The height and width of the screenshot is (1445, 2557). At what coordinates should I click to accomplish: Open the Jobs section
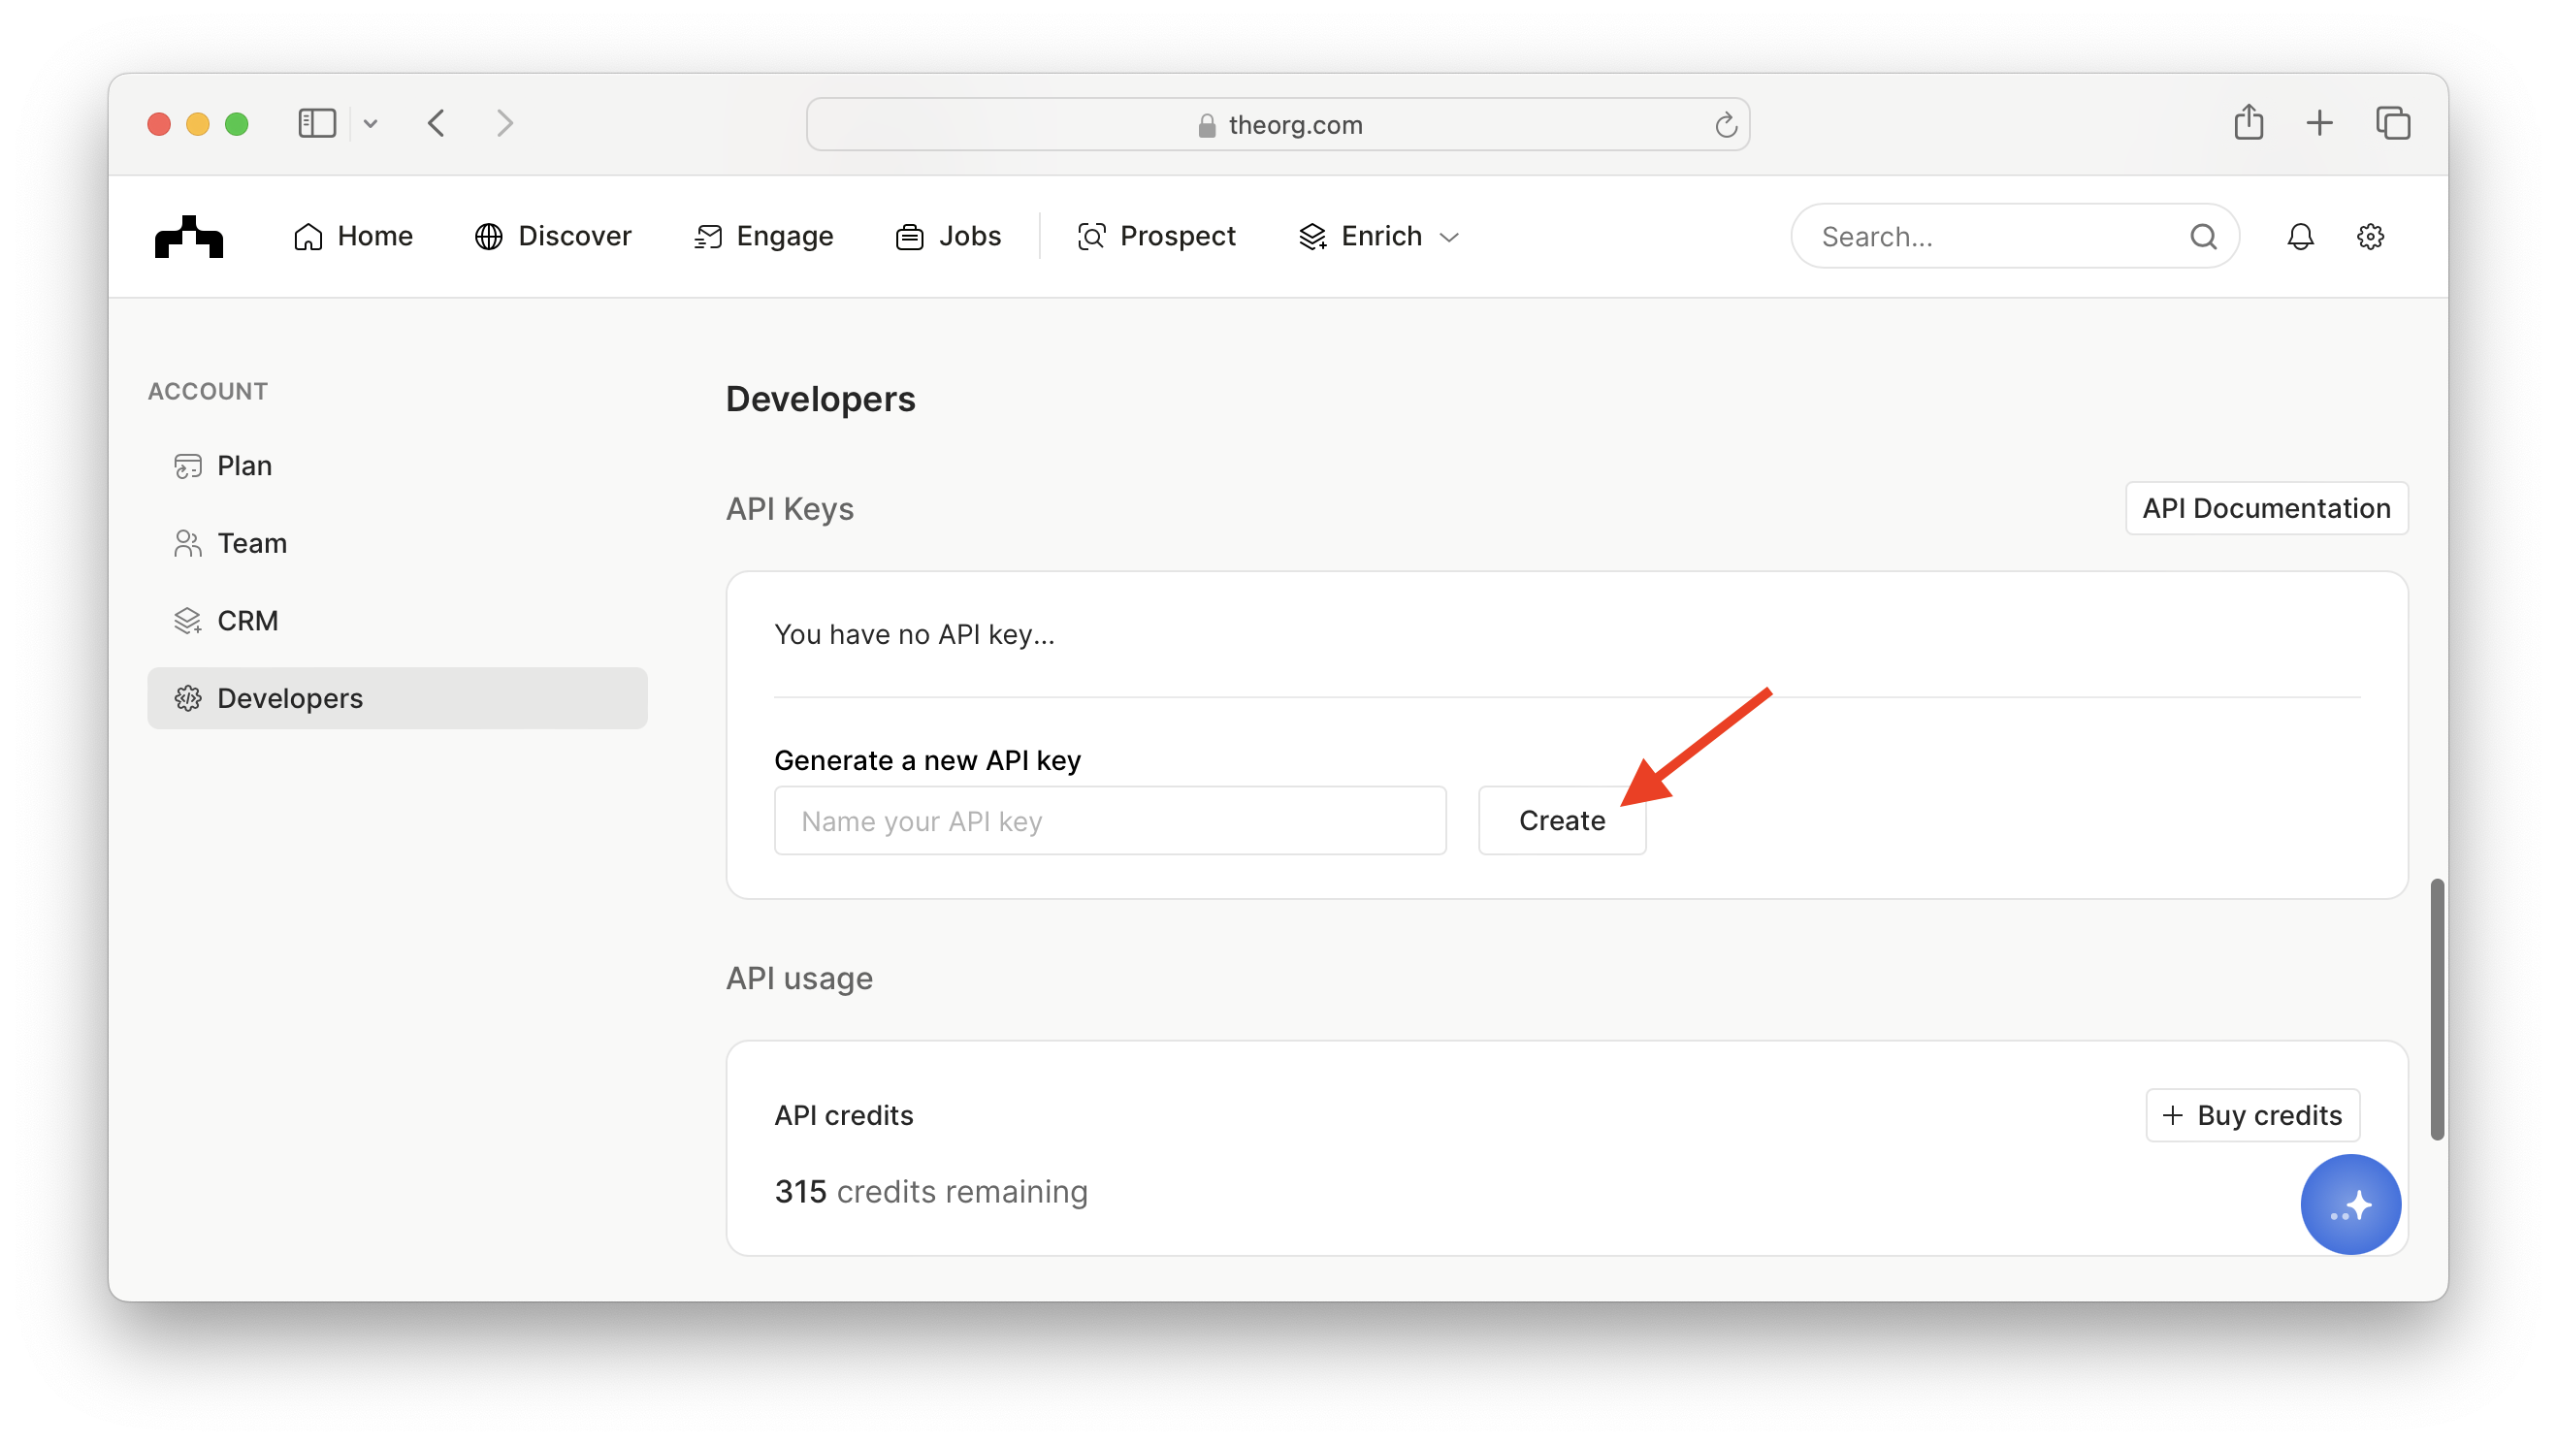948,237
